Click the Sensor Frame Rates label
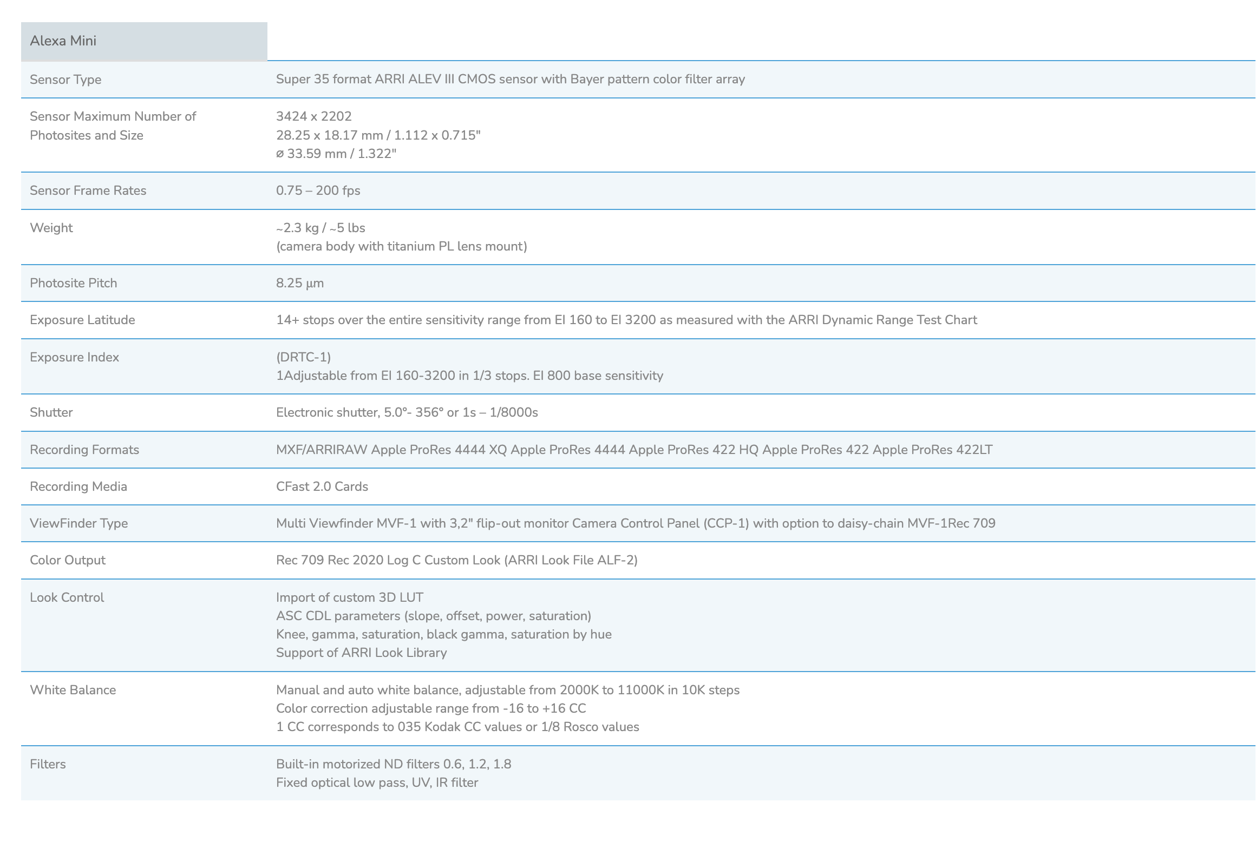 [88, 190]
